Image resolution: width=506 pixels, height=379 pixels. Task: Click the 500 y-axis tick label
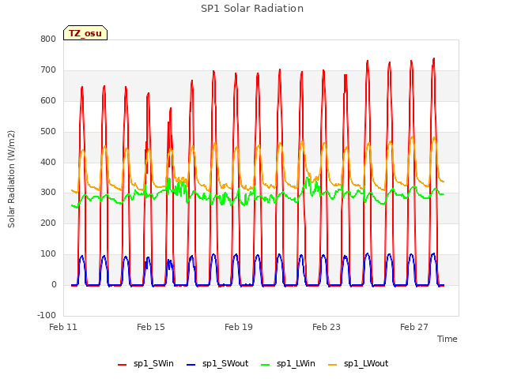click(48, 132)
